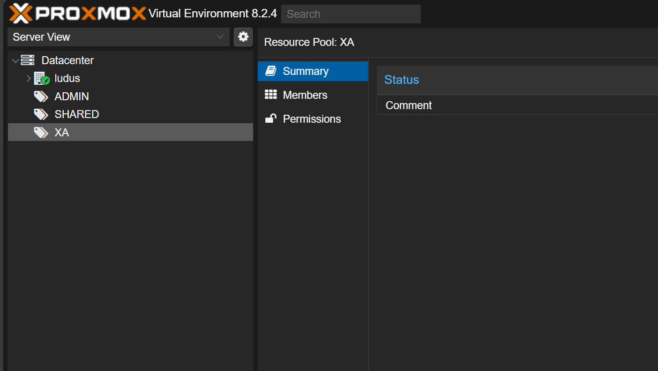Click the SHARED pool tag icon
The image size is (658, 371).
coord(41,114)
